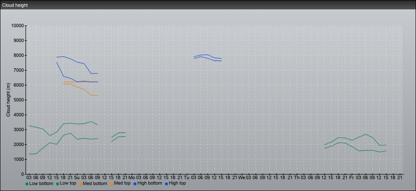Click the Mo day label on x-axis
Viewport: 416px width, 191px height.
click(x=132, y=177)
